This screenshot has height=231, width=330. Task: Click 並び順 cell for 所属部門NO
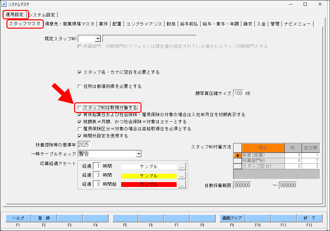tap(310, 161)
